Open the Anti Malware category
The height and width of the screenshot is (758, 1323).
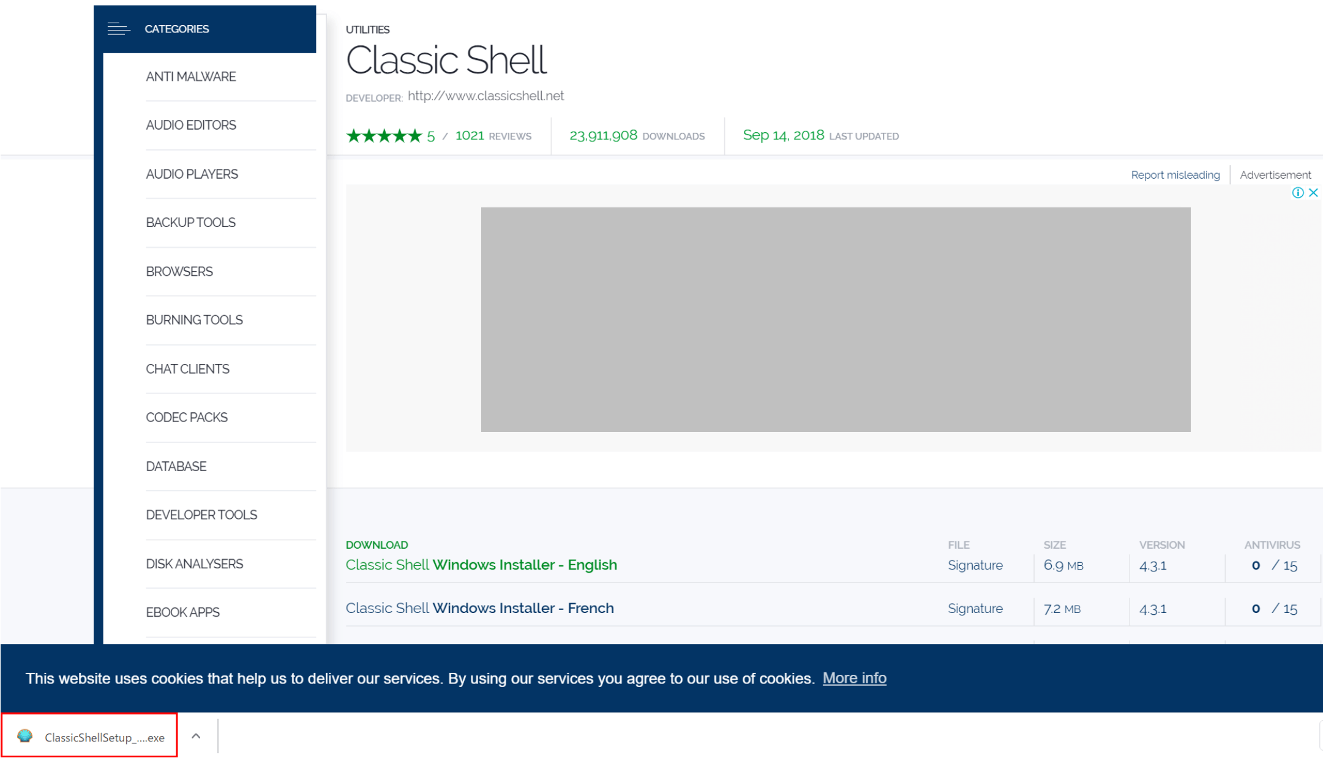pos(191,77)
